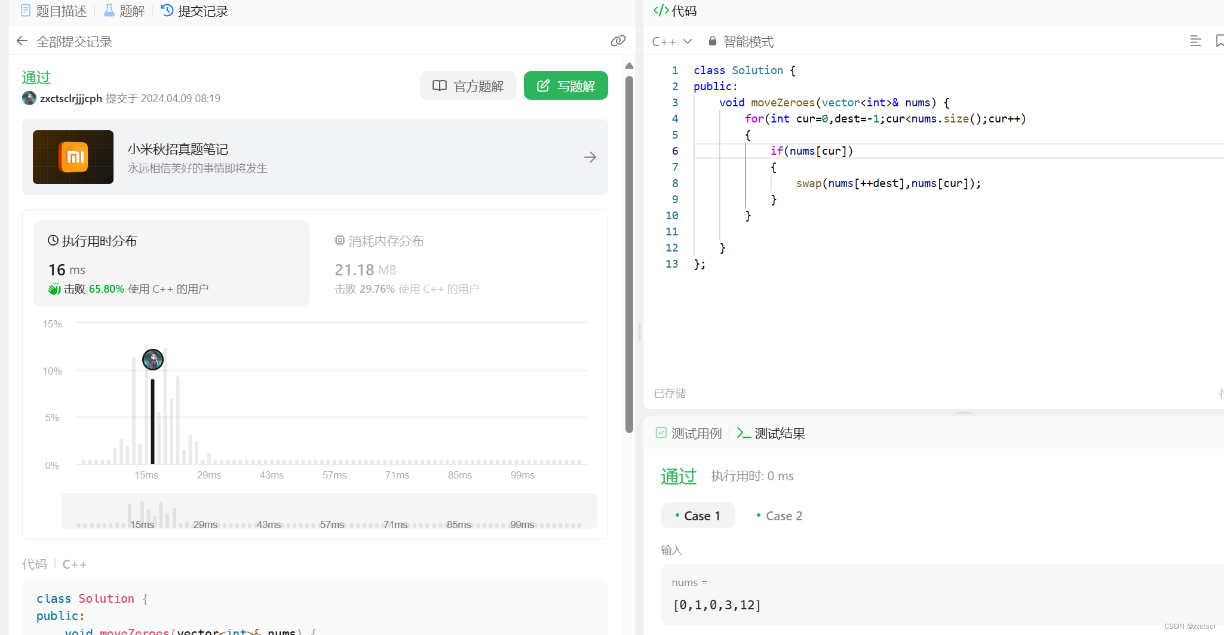This screenshot has width=1224, height=635.
Task: Click the vertical panel resize handle
Action: 640,332
